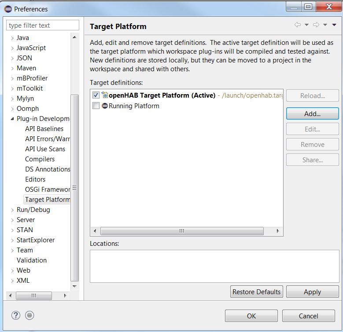Expand the Mylyn tree node
343x332 pixels.
coord(12,99)
